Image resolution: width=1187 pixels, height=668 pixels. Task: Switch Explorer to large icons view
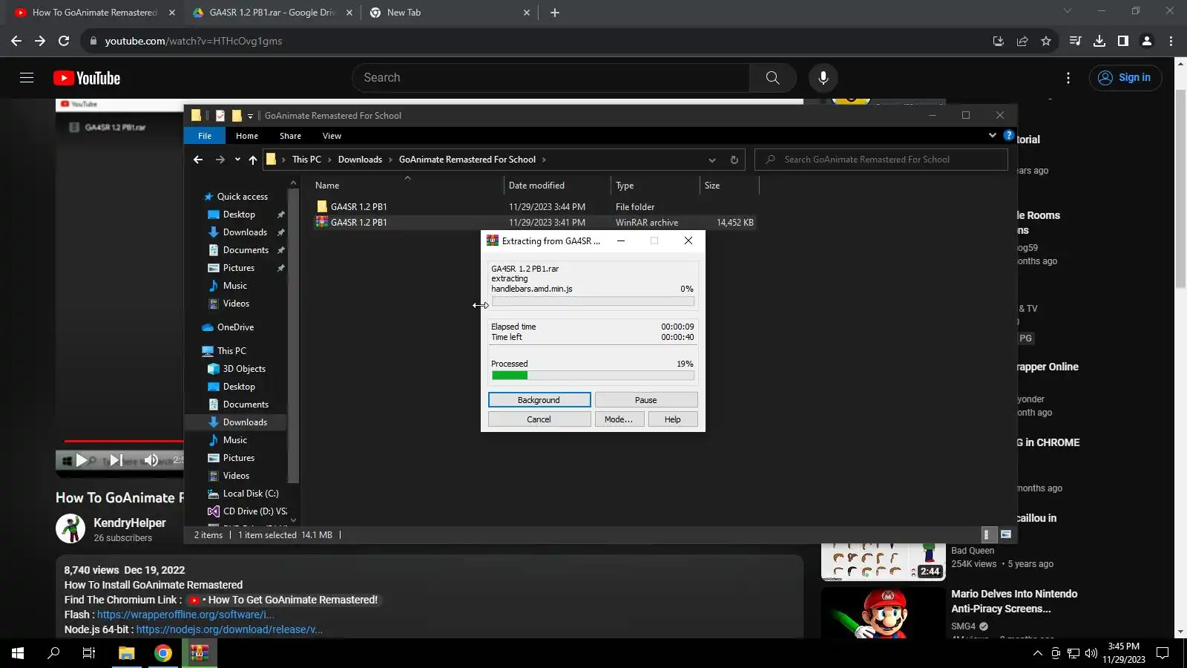[x=1006, y=534]
